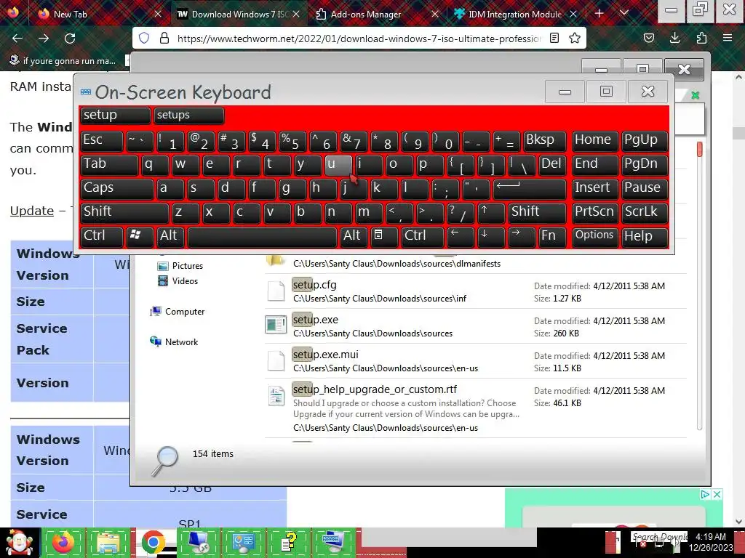Open a new tab with plus button

[x=599, y=13]
